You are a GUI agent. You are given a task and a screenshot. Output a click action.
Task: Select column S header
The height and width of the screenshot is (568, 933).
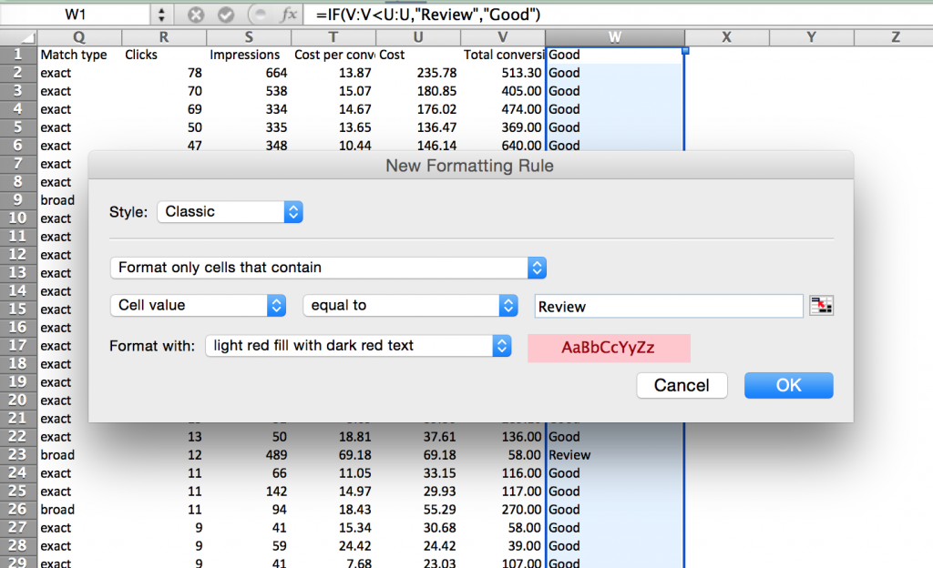point(249,37)
